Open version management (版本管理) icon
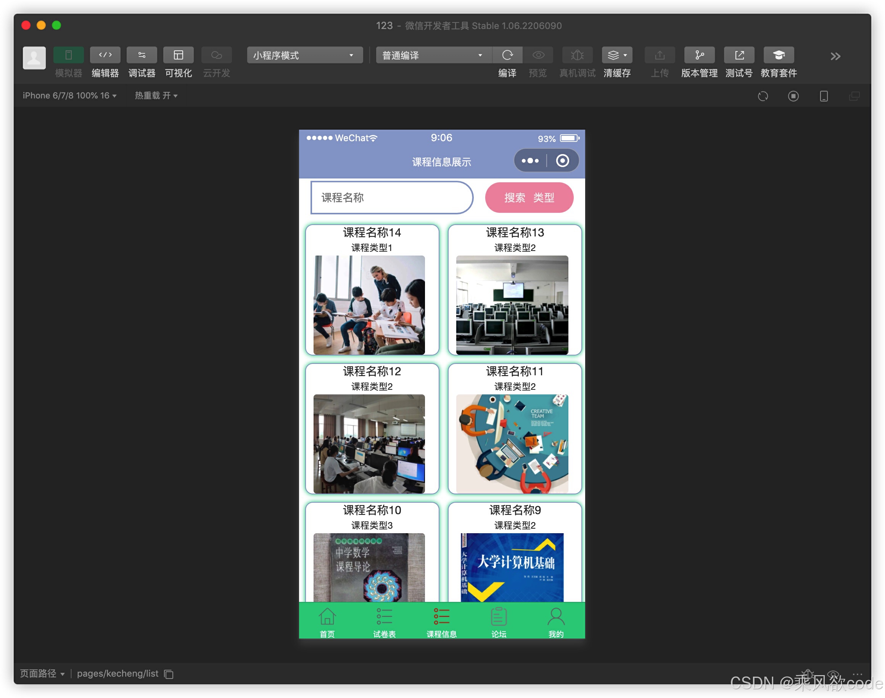This screenshot has width=885, height=698. 699,55
